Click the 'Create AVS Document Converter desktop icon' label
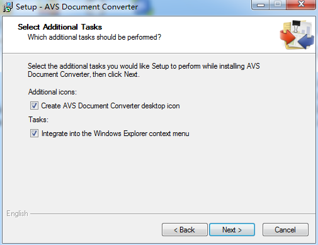This screenshot has width=318, height=245. pyautogui.click(x=110, y=106)
